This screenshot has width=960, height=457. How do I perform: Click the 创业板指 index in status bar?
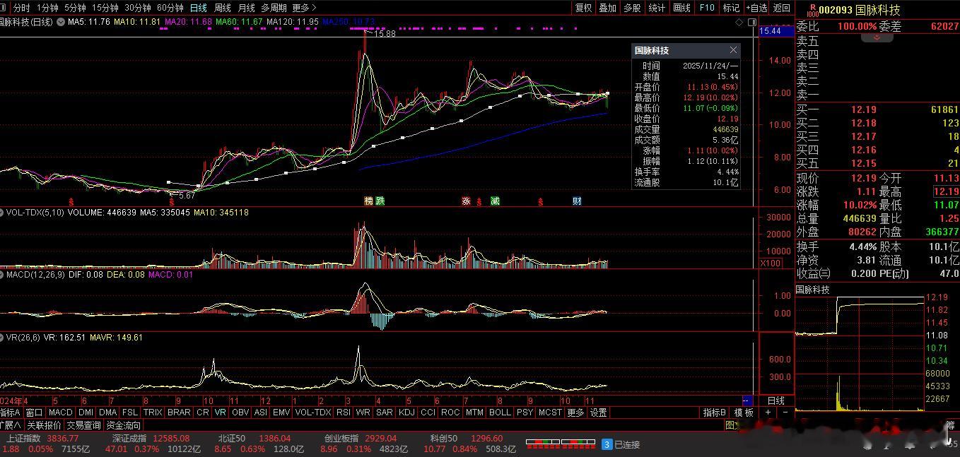tap(341, 439)
